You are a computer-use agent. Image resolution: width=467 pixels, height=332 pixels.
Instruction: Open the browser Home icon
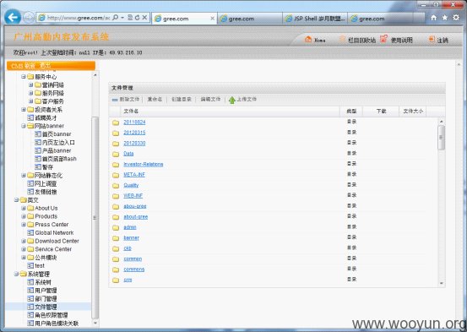pyautogui.click(x=434, y=18)
